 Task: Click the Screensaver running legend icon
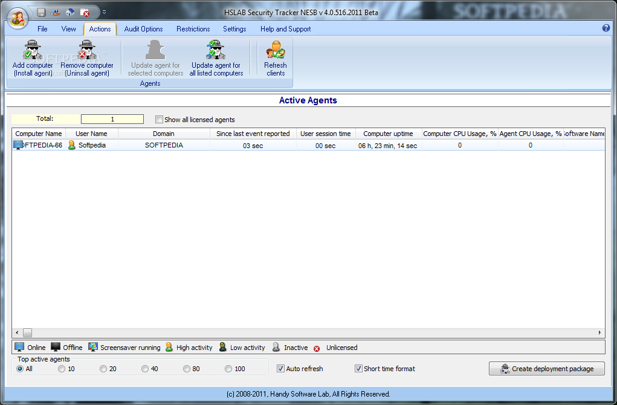pyautogui.click(x=93, y=347)
